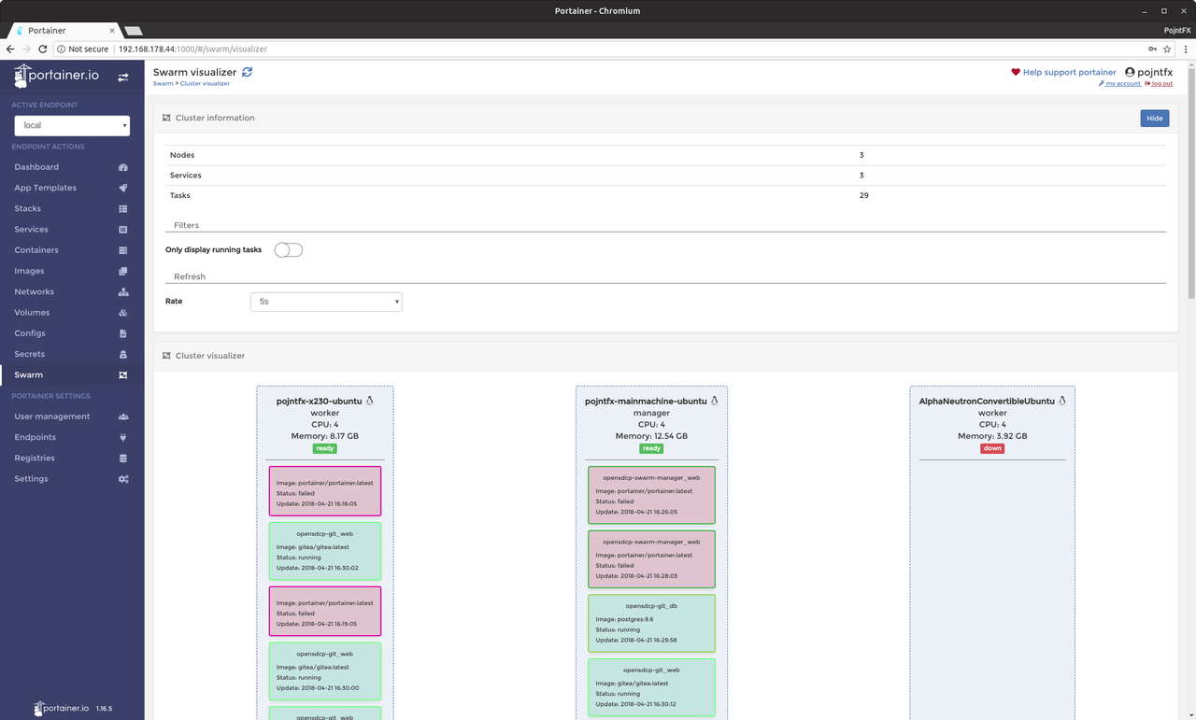Click the Swarm object-group icon

coord(122,375)
